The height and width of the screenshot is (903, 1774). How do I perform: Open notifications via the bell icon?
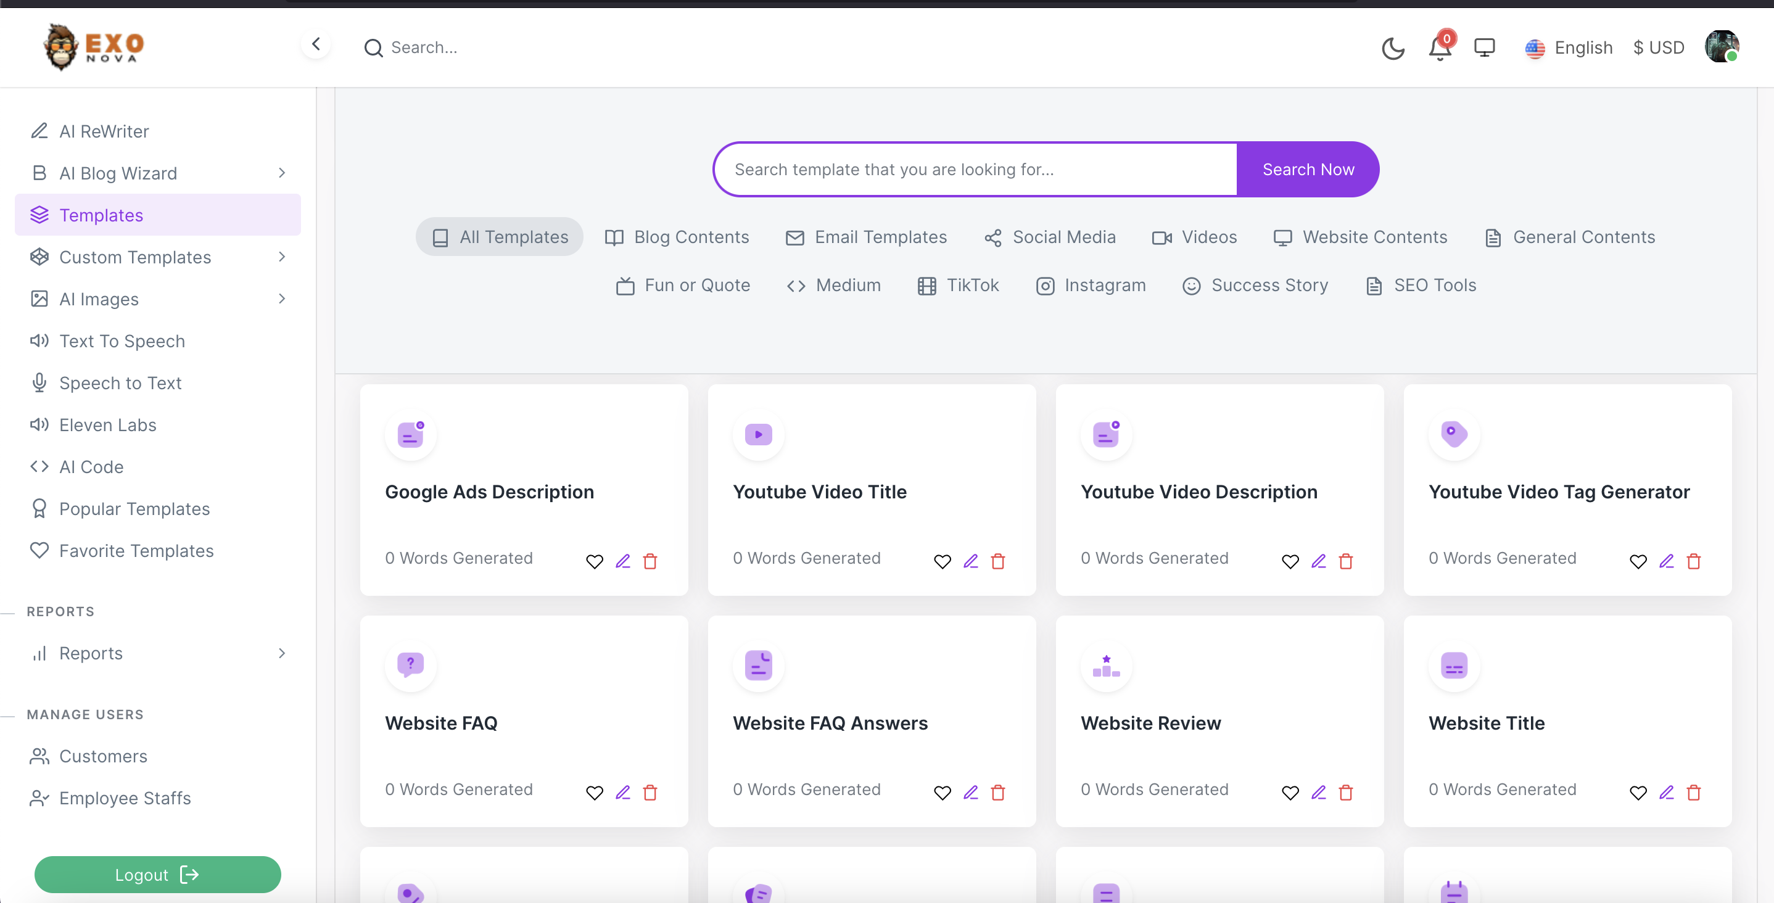[x=1439, y=48]
